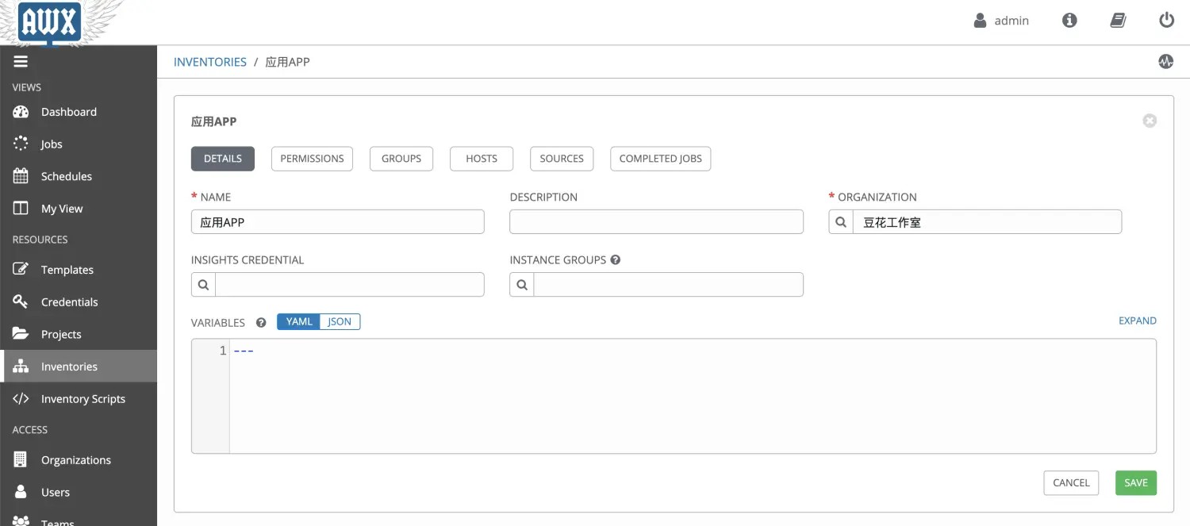Image resolution: width=1190 pixels, height=526 pixels.
Task: Open the documentation book icon
Action: coord(1118,21)
